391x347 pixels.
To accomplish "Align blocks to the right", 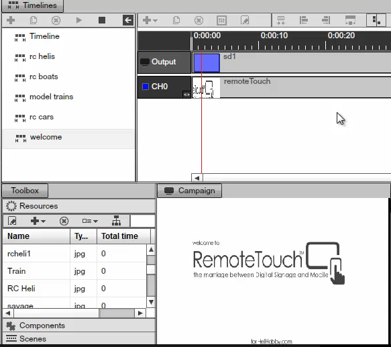I will point(326,20).
